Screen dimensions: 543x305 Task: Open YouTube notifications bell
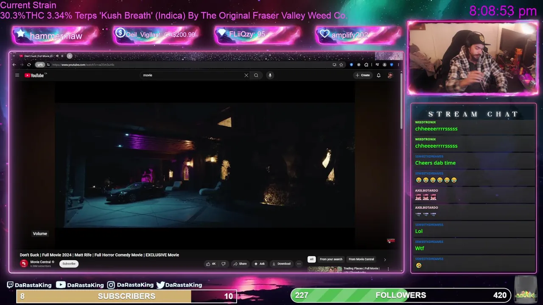[x=378, y=75]
